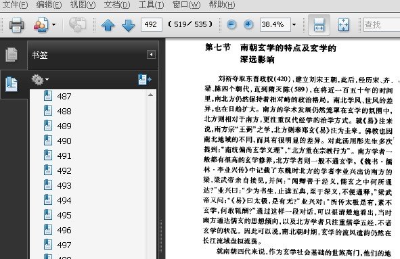Go to next page with the down arrow
400x259 pixels.
(128, 25)
